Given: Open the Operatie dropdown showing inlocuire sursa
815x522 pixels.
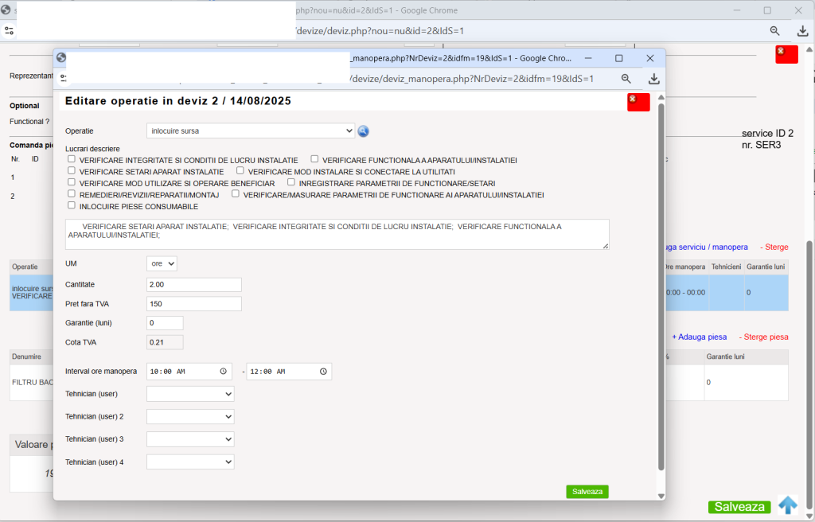Looking at the screenshot, I should (x=251, y=131).
